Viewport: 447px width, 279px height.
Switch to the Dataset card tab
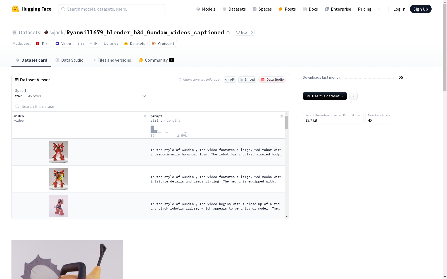[x=31, y=60]
